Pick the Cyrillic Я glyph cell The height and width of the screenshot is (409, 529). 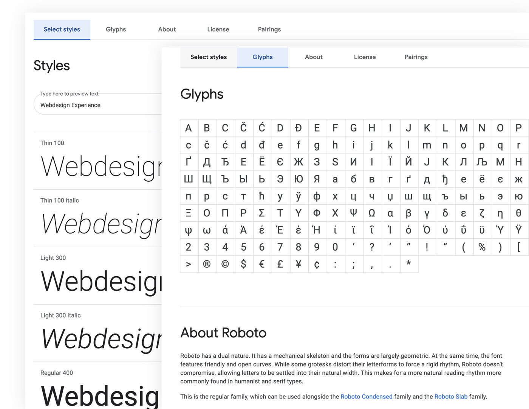(317, 179)
